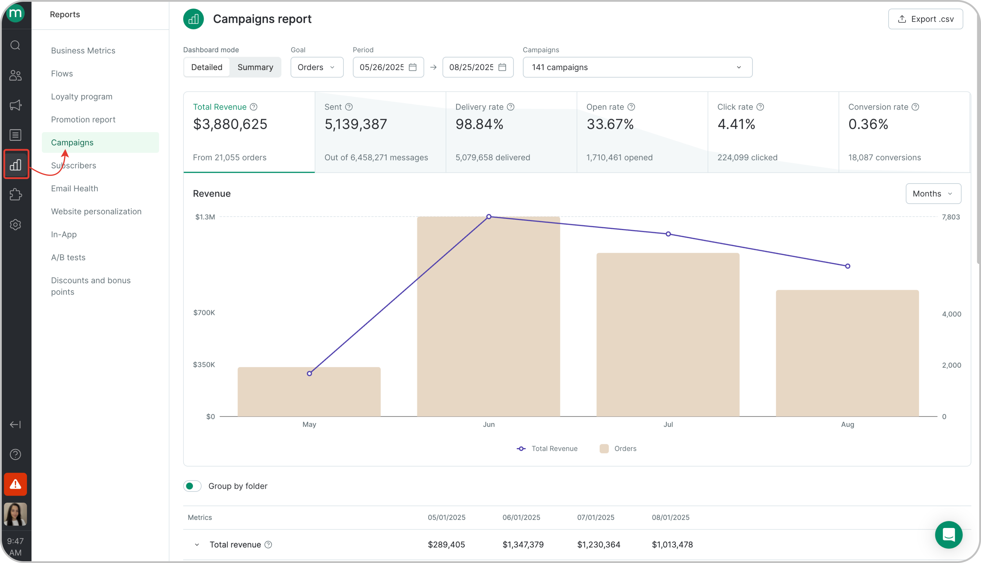Open the help question mark icon
The width and height of the screenshot is (981, 563).
[x=15, y=454]
